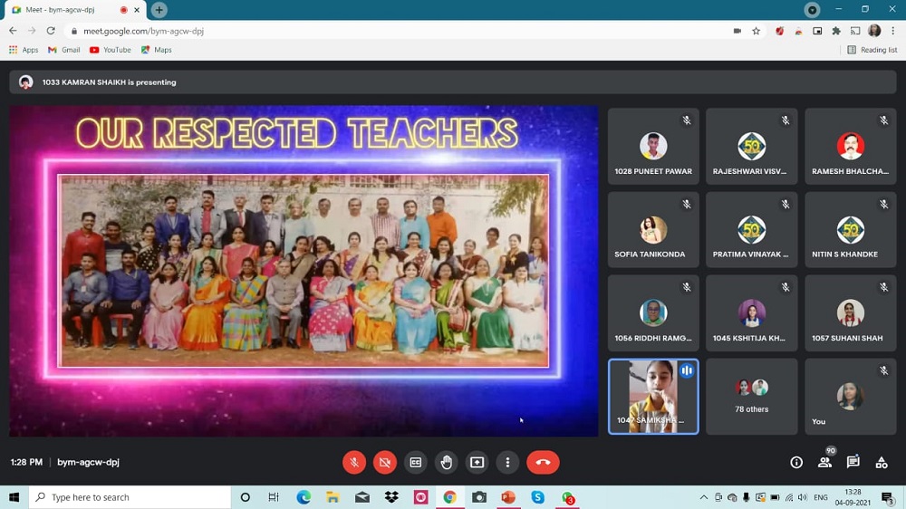Open Chrome's three-dot customize menu
The image size is (906, 509).
[x=893, y=30]
